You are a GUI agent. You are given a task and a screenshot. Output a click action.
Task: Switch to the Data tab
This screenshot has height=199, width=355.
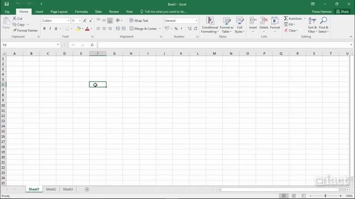click(x=98, y=12)
